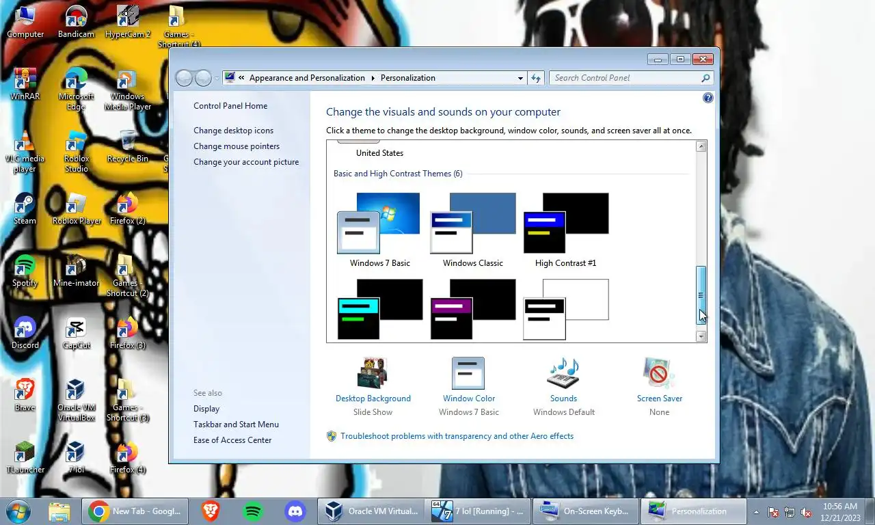Open the Desktop Background settings icon
Image resolution: width=875 pixels, height=525 pixels.
click(x=373, y=373)
